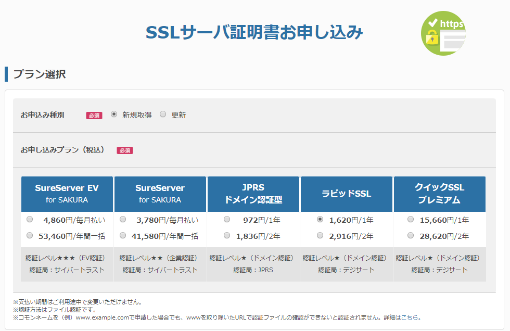
Task: Choose SureServer EV 53,460円/年間一括 option
Action: [30, 235]
